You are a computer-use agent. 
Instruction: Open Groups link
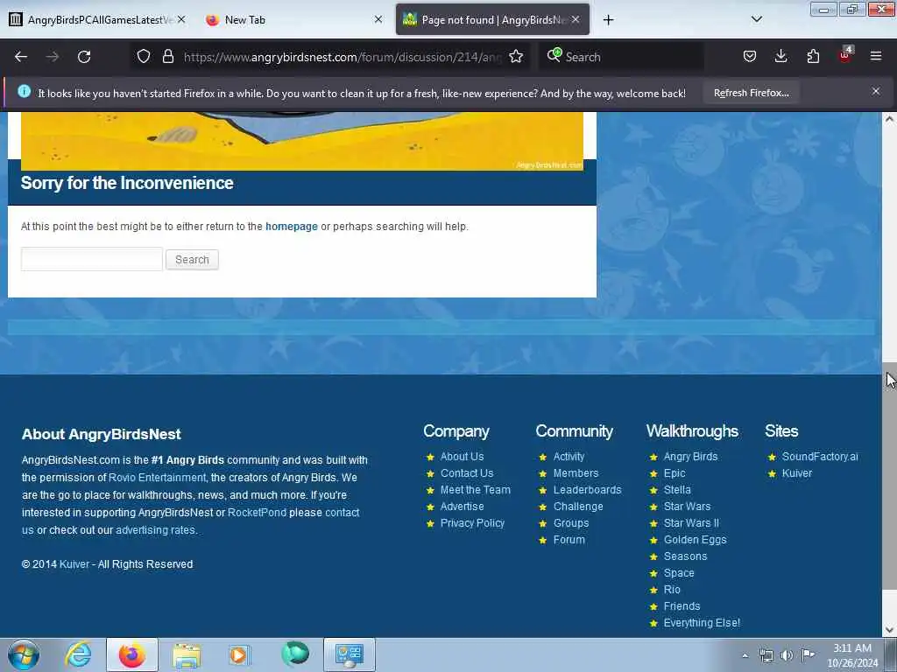571,523
